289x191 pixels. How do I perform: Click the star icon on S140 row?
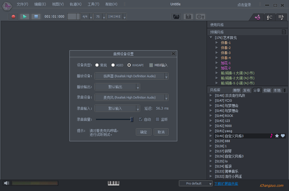pos(277,136)
